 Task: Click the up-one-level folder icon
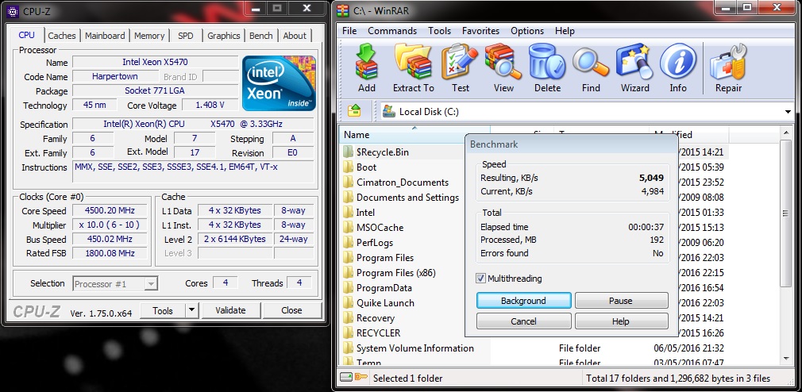[354, 111]
